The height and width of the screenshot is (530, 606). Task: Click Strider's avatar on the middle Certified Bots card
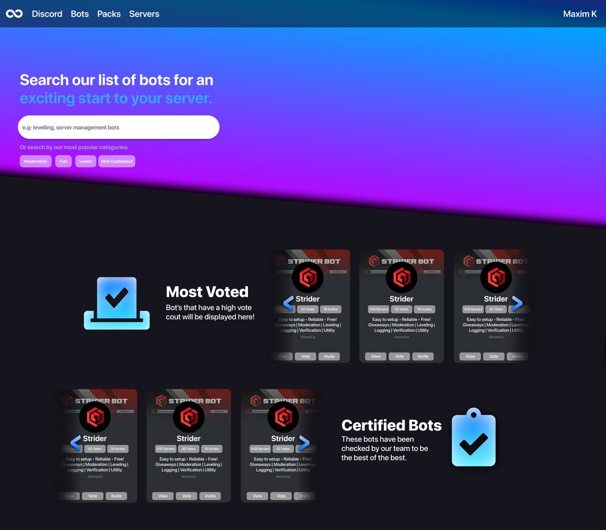(x=188, y=417)
